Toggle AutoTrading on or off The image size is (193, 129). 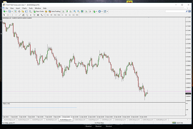[x=54, y=11]
